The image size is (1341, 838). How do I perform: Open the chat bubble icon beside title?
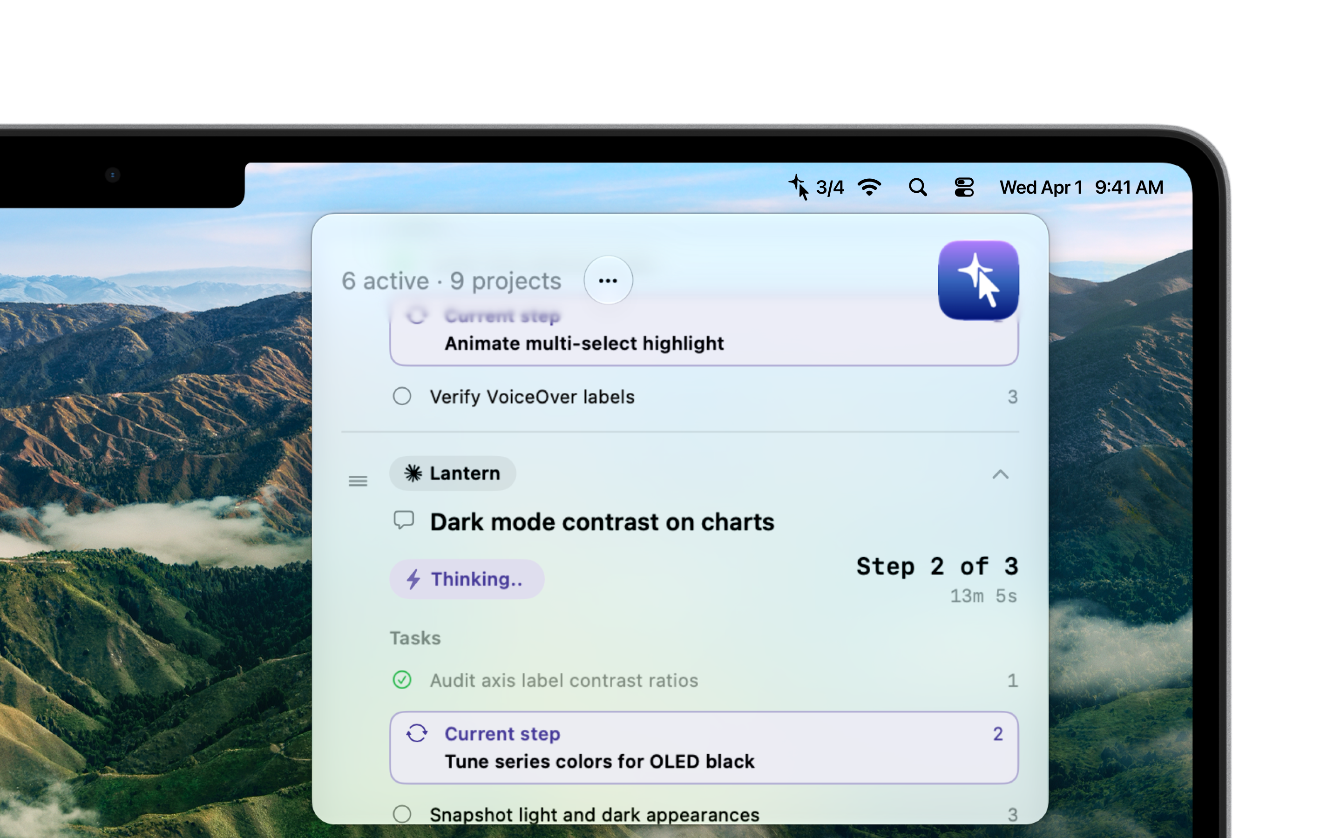click(403, 520)
